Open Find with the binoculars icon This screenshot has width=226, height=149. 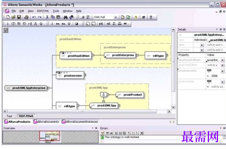pyautogui.click(x=65, y=17)
